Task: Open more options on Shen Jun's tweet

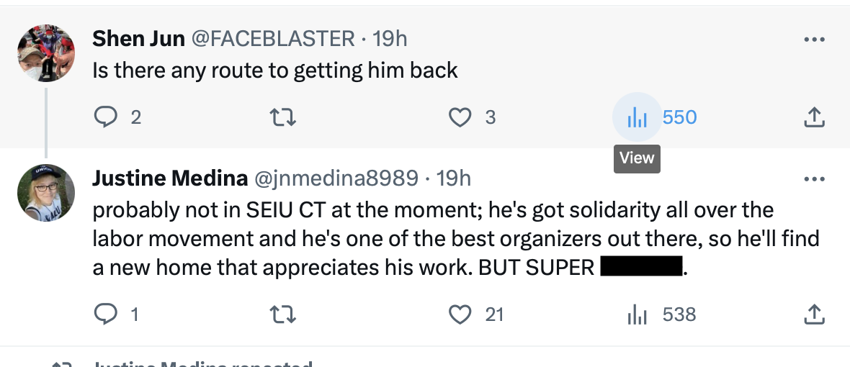Action: pyautogui.click(x=813, y=39)
